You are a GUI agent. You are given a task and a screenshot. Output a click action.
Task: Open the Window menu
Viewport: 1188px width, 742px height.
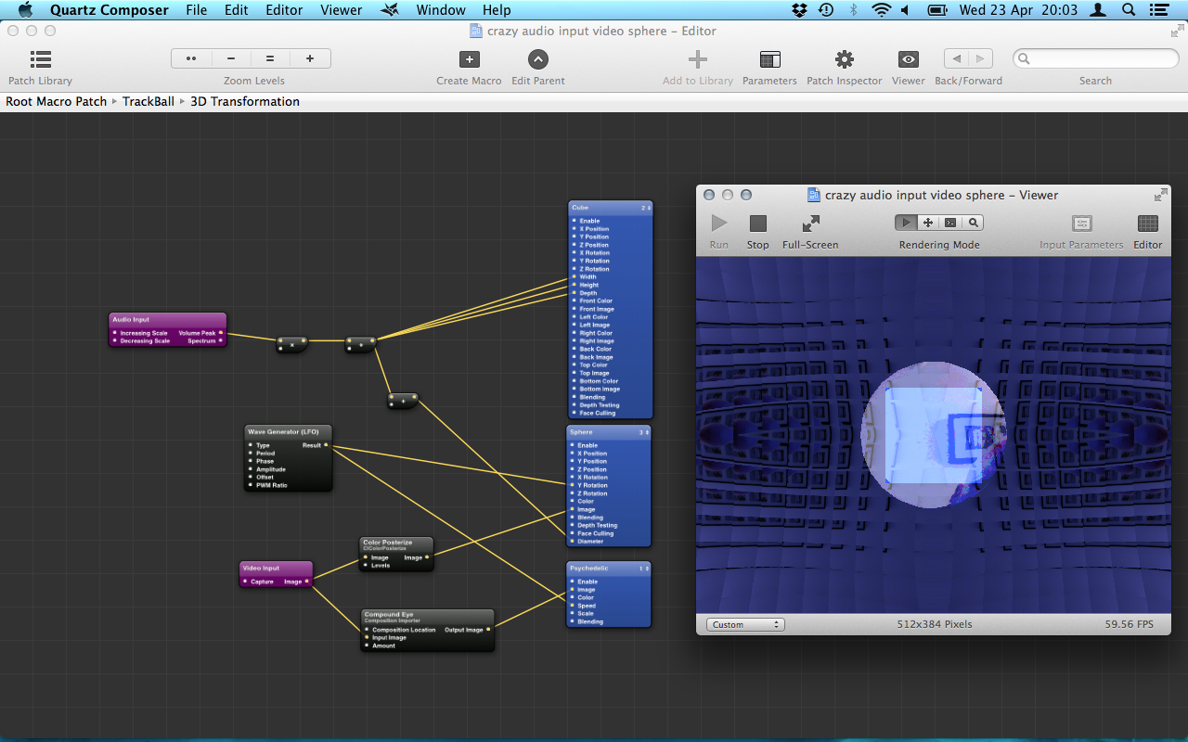point(440,10)
